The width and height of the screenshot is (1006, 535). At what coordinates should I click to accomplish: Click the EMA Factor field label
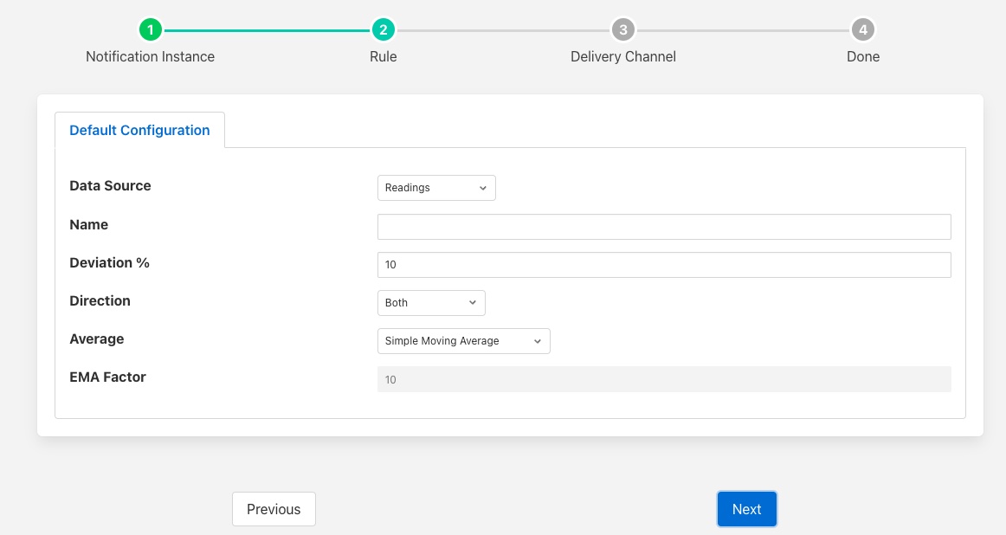point(107,377)
